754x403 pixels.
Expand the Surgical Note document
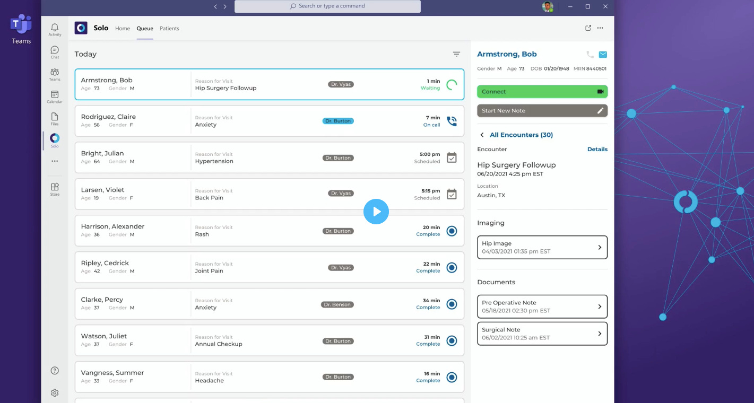coord(542,334)
